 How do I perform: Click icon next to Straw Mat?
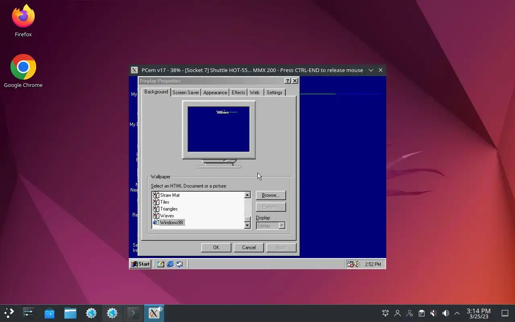tap(156, 195)
